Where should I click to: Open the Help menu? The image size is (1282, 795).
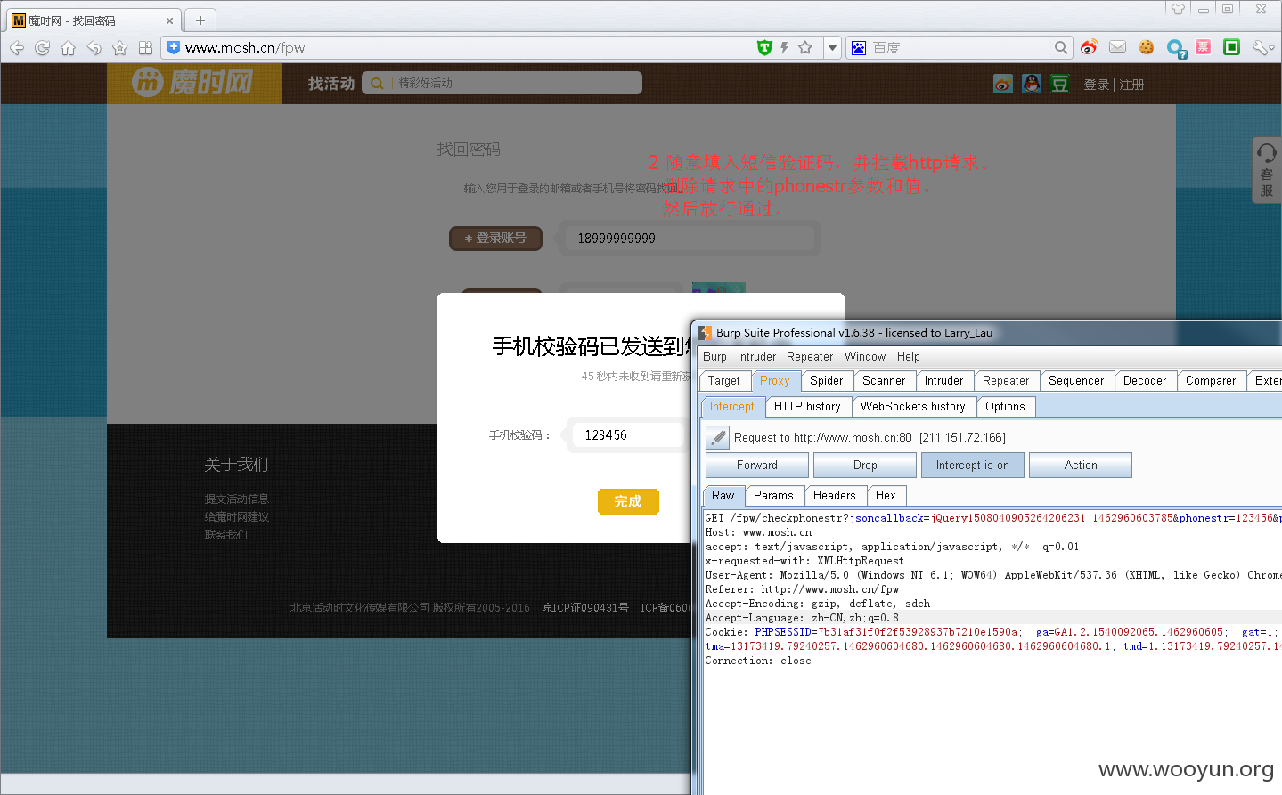click(909, 356)
